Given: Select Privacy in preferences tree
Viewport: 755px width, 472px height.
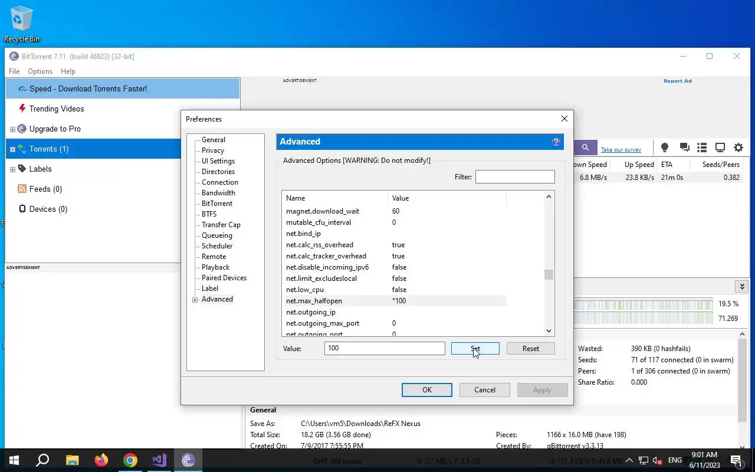Looking at the screenshot, I should pyautogui.click(x=213, y=150).
